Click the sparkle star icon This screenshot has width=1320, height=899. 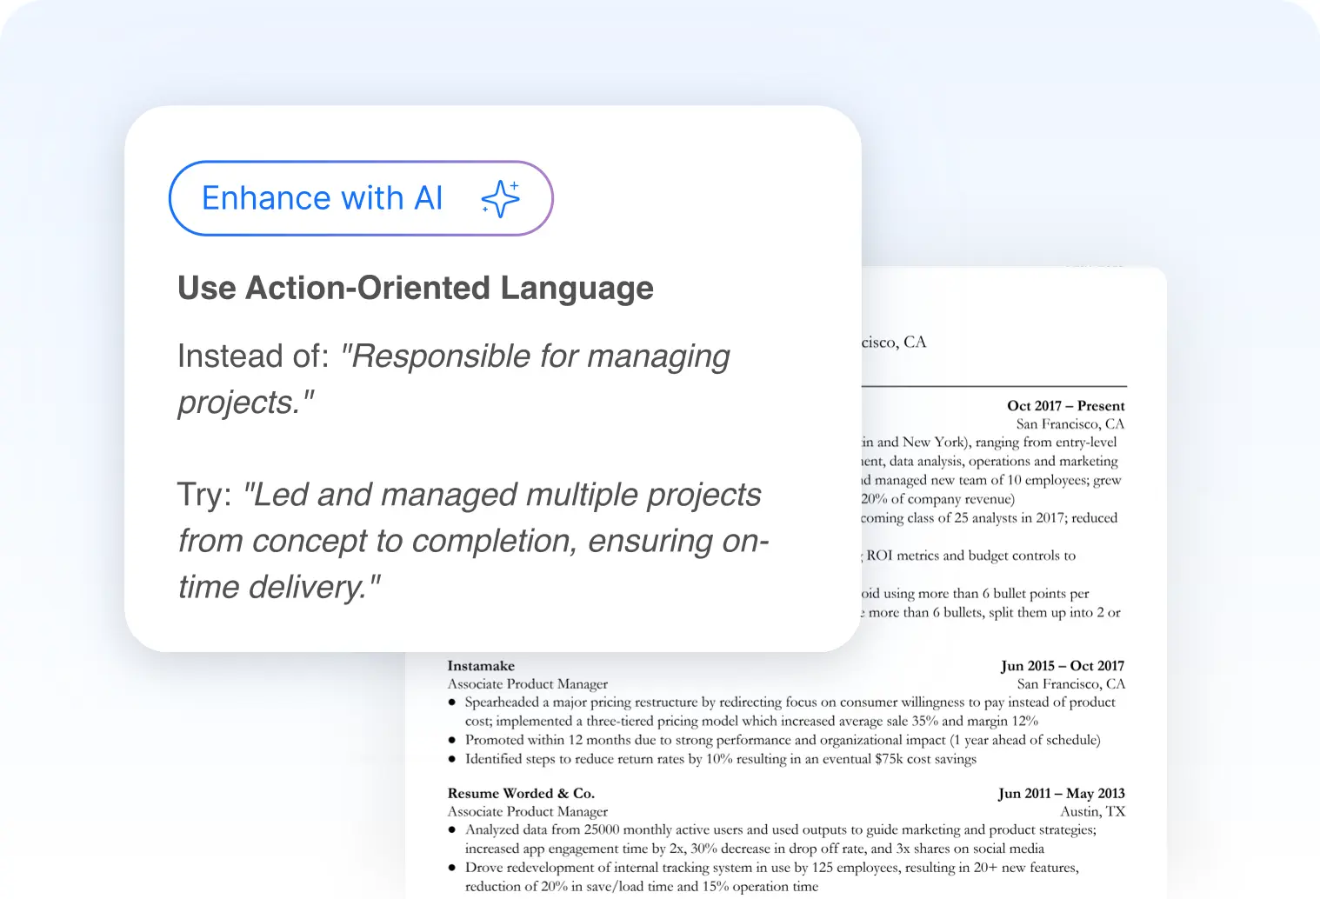tap(500, 199)
